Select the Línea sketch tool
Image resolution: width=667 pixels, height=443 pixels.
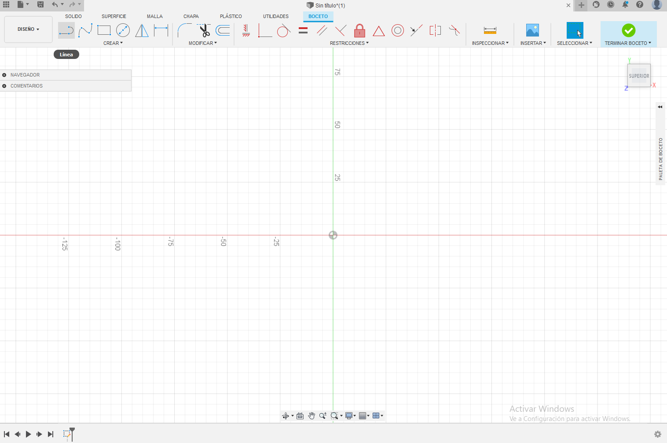coord(66,30)
